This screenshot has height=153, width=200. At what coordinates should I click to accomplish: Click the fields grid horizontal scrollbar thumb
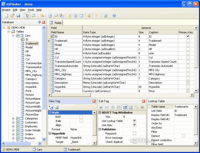[71, 95]
